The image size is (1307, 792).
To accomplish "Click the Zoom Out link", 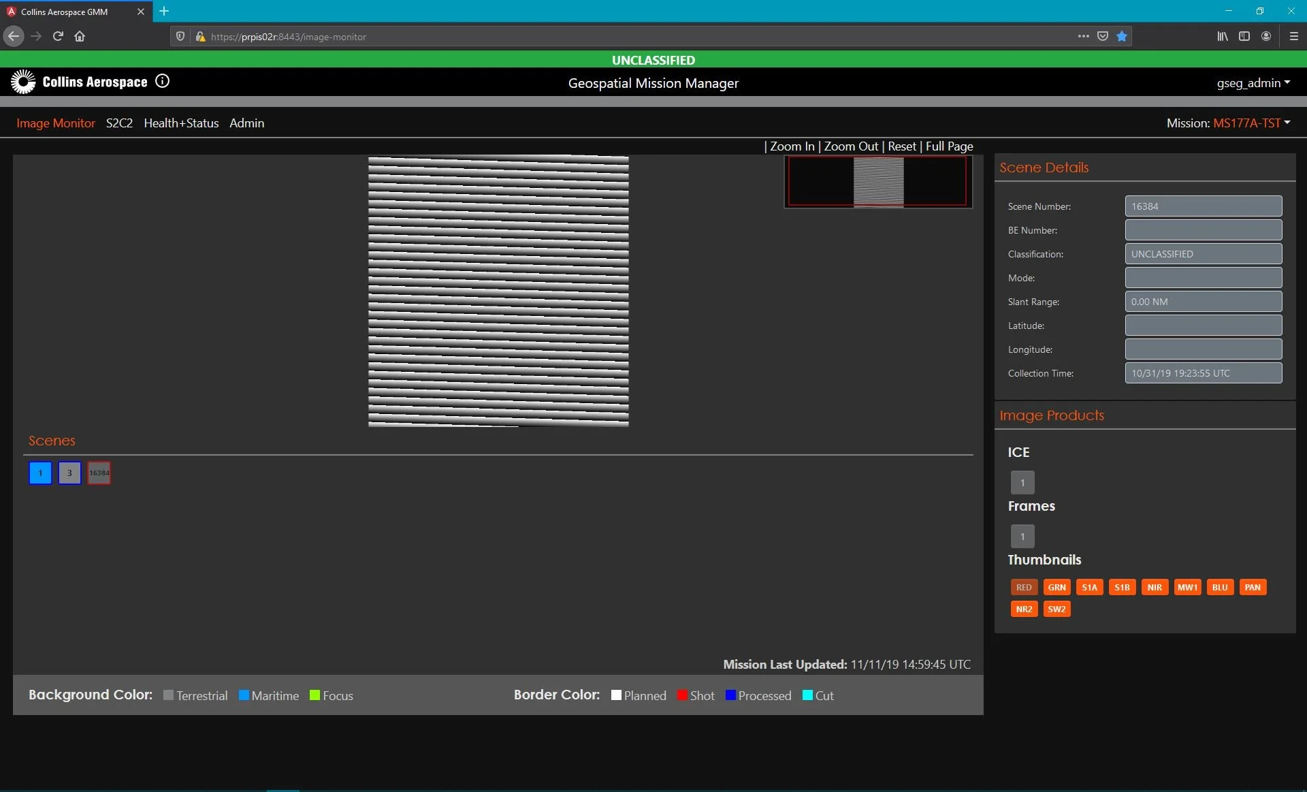I will point(851,146).
